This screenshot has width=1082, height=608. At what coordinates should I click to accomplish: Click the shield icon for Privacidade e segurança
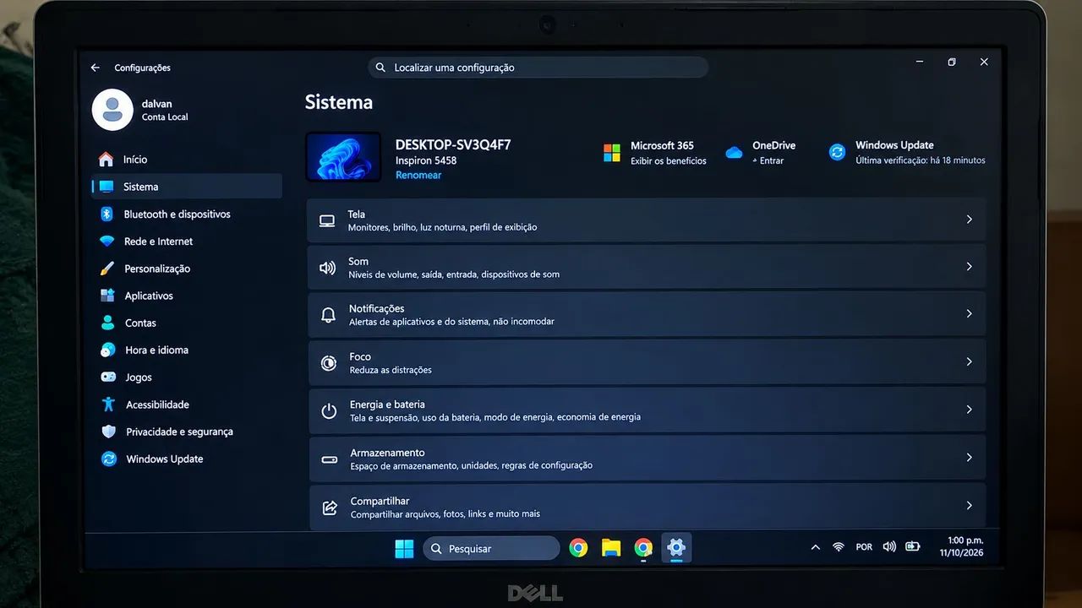click(108, 432)
